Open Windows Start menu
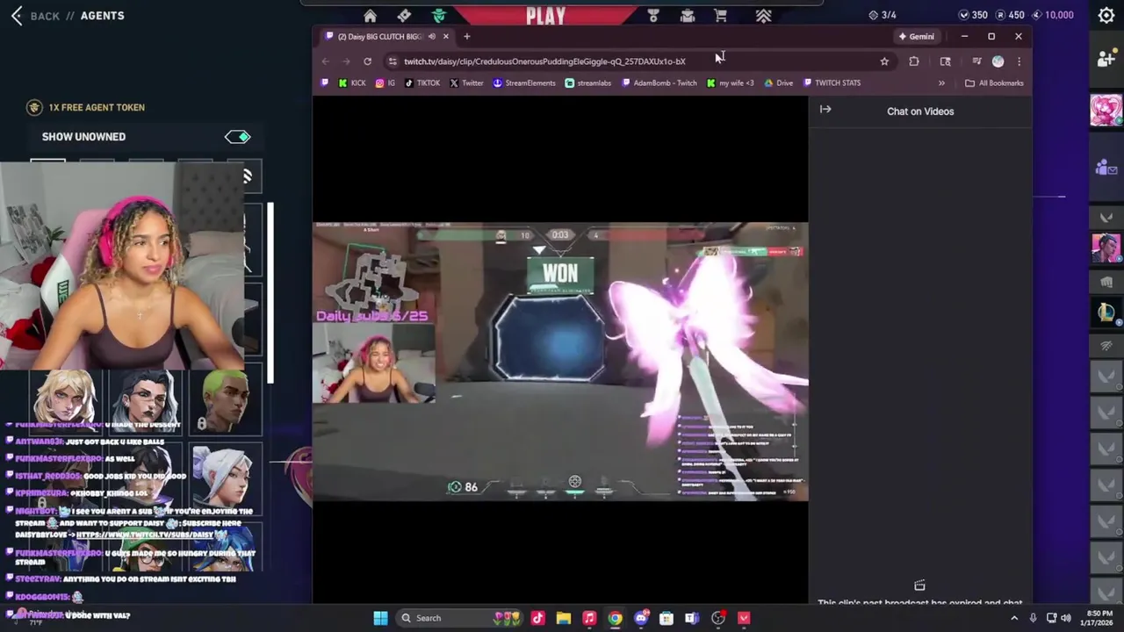 click(x=380, y=618)
